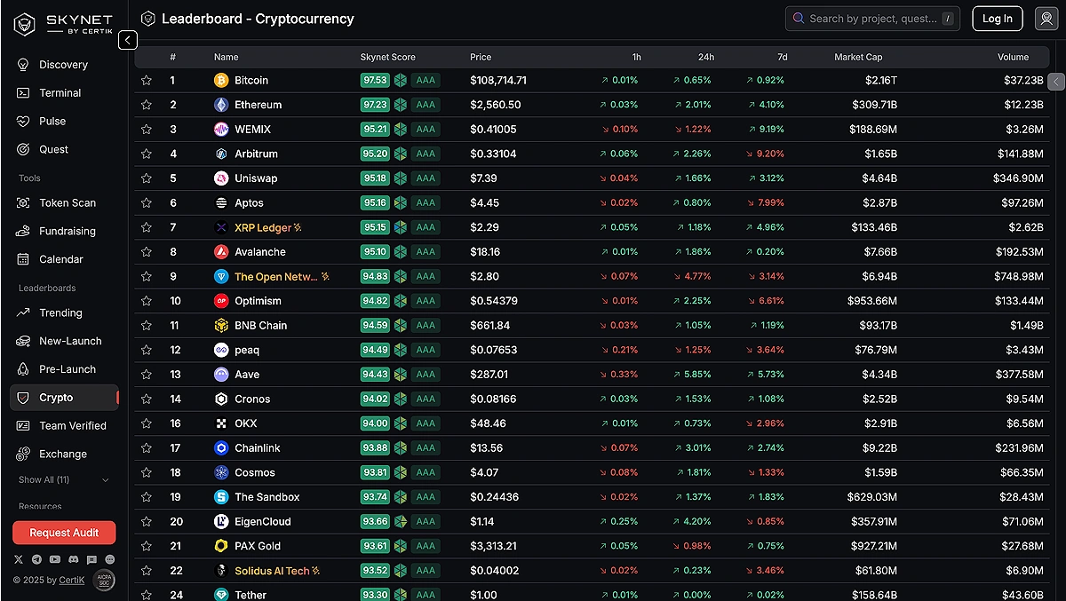1066x601 pixels.
Task: Open the Trending leaderboard
Action: pos(60,312)
